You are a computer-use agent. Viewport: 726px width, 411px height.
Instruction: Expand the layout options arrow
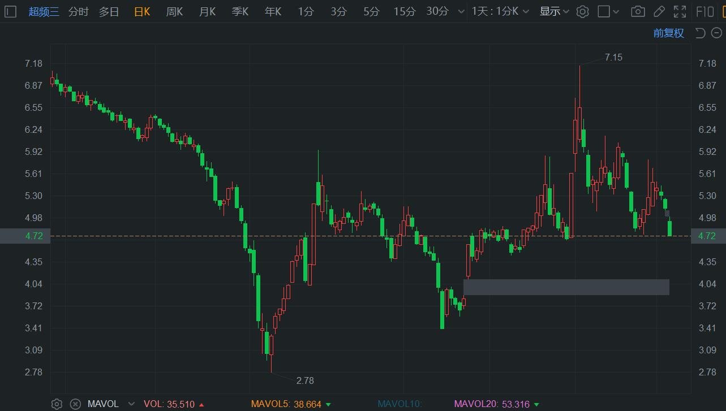coord(616,11)
